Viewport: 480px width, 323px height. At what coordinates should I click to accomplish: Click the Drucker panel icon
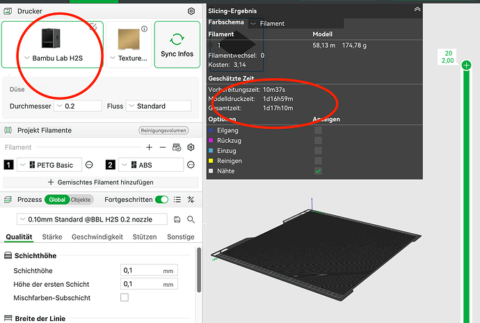point(8,11)
